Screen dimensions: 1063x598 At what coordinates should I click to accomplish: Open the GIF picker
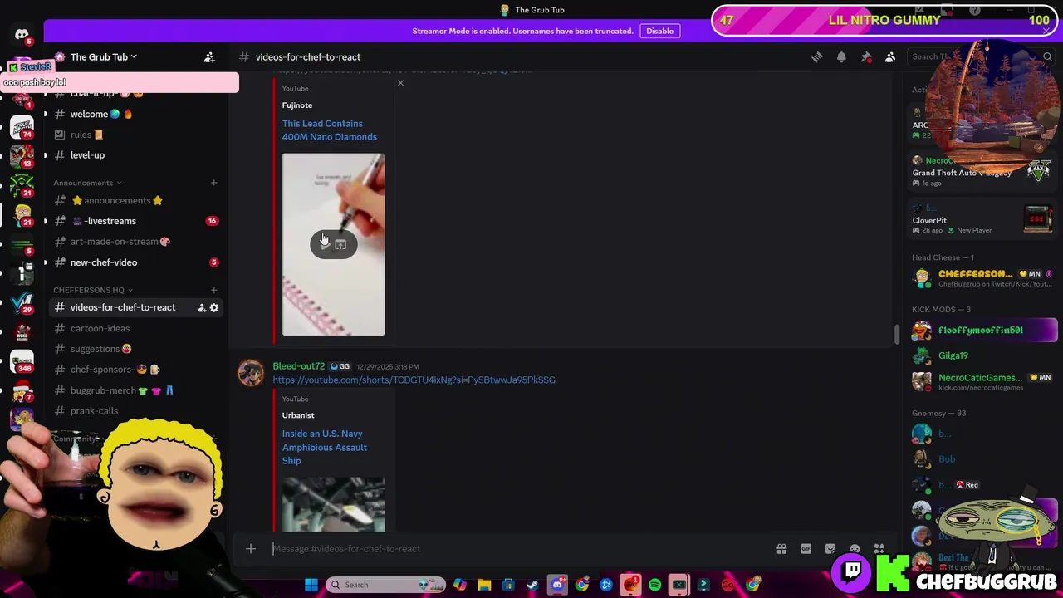tap(806, 548)
